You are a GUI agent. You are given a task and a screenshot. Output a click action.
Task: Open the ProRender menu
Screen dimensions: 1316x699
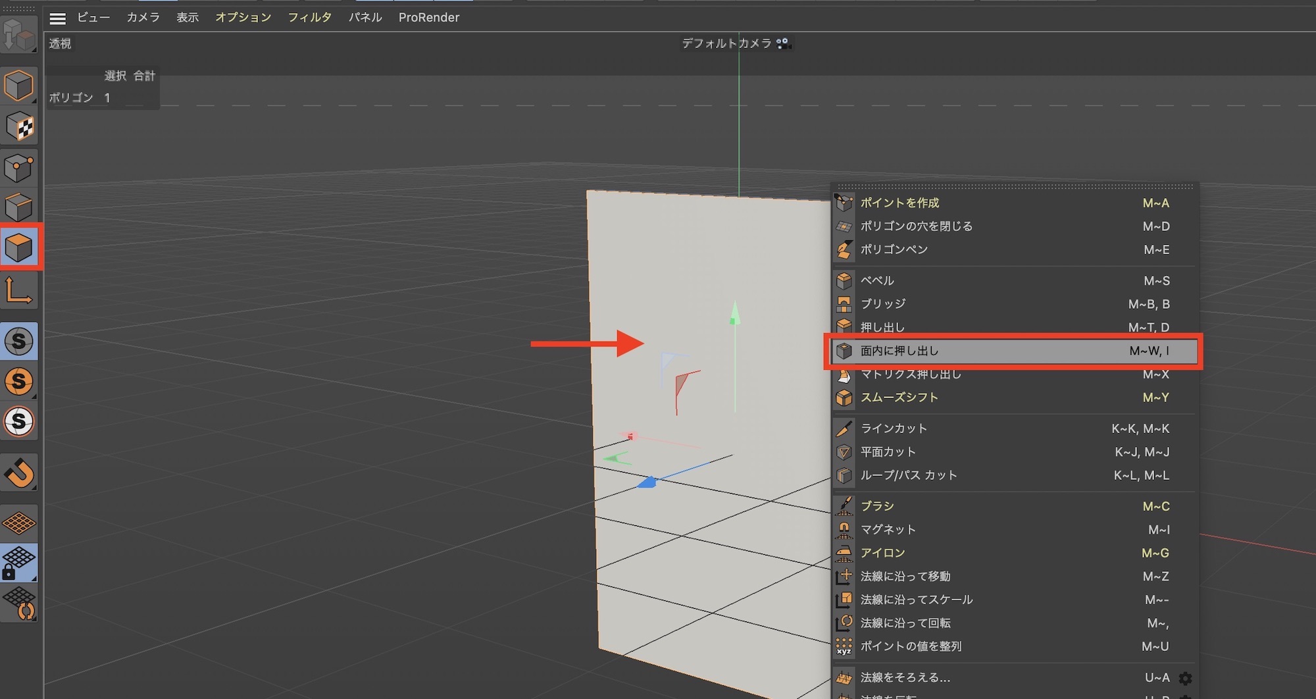click(428, 18)
